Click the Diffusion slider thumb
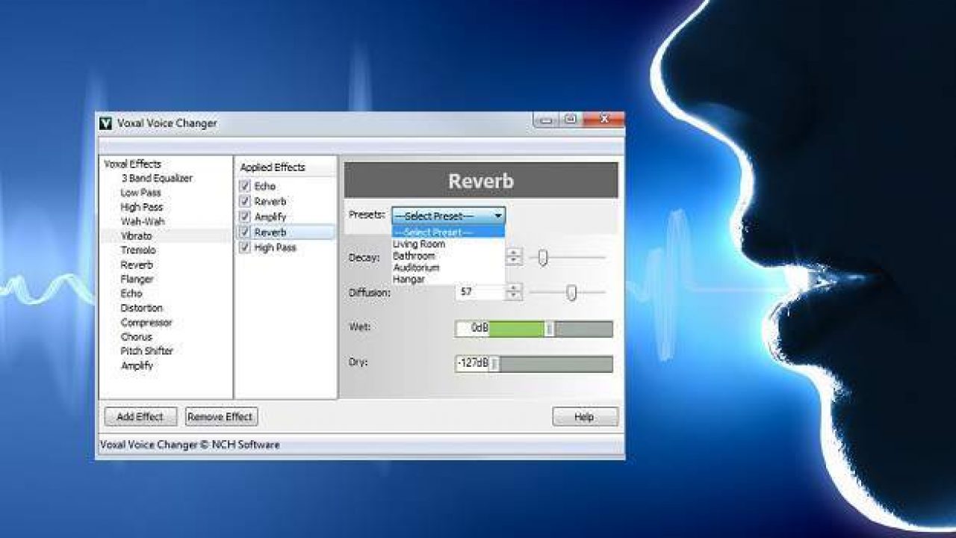Screen dimensions: 956x538 571,293
